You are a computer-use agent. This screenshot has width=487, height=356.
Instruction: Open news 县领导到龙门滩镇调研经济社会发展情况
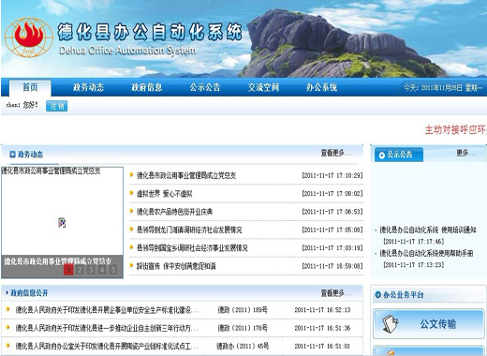pyautogui.click(x=189, y=230)
